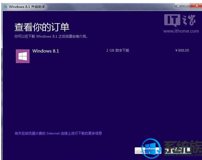Viewport: 202px width, 160px height.
Task: Click the gray previous-step button at bottom
Action: coord(148,151)
